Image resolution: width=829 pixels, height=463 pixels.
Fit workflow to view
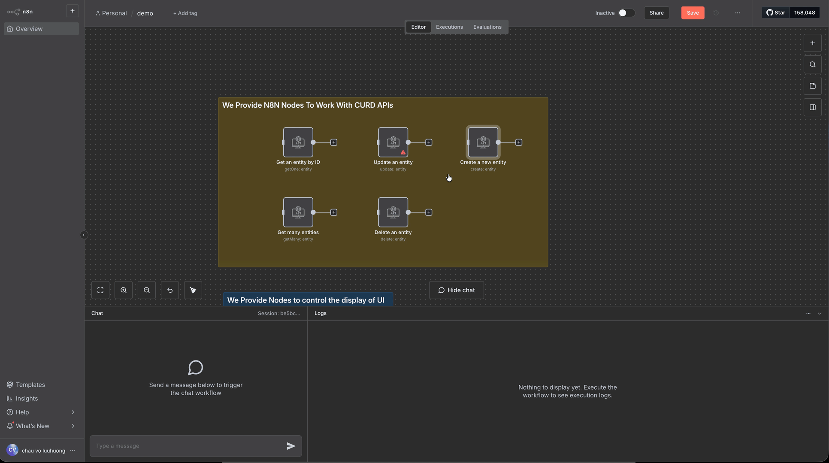click(100, 290)
